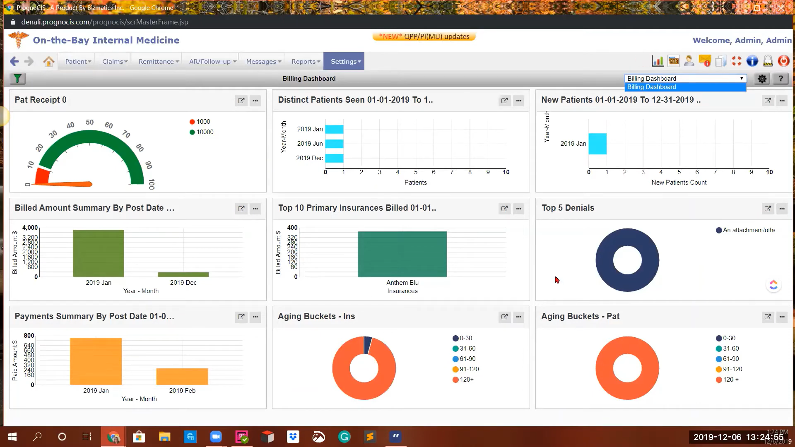Open the lifebuoy support icon

736,61
